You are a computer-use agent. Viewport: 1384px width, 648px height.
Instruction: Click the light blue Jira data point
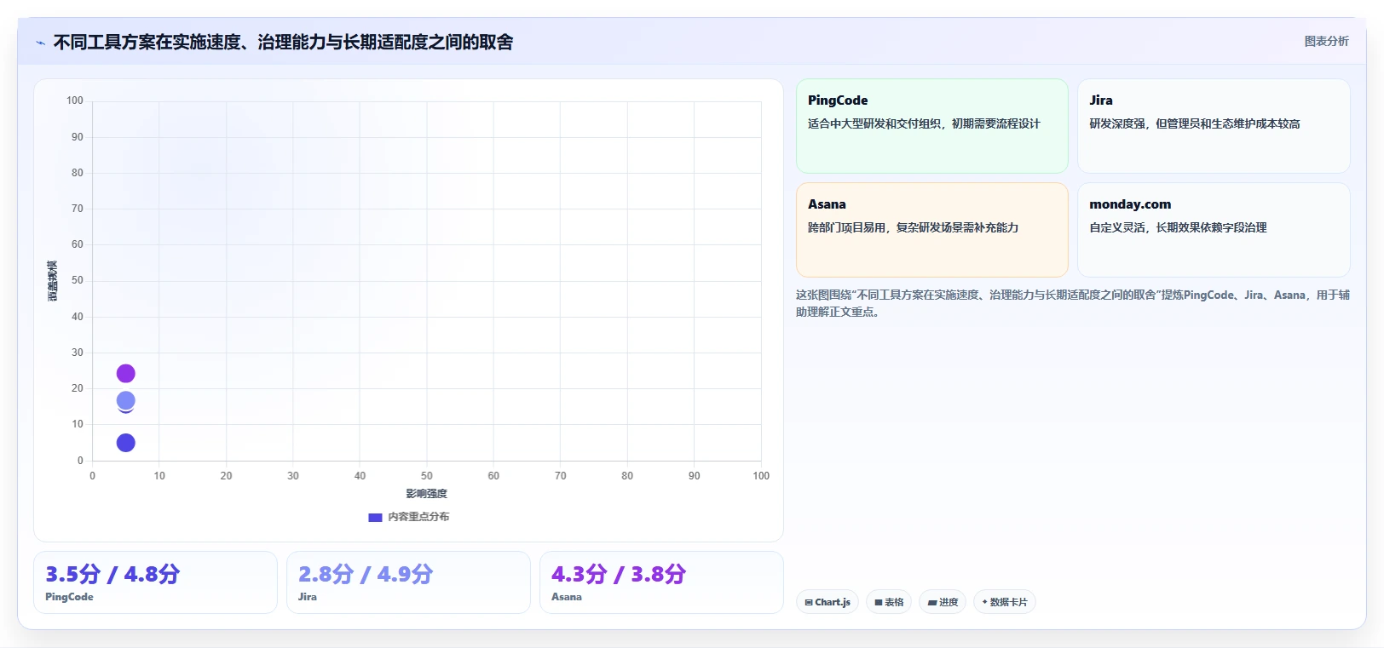[125, 400]
